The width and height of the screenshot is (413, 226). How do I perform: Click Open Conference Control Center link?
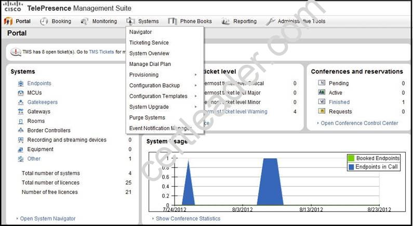pyautogui.click(x=359, y=123)
